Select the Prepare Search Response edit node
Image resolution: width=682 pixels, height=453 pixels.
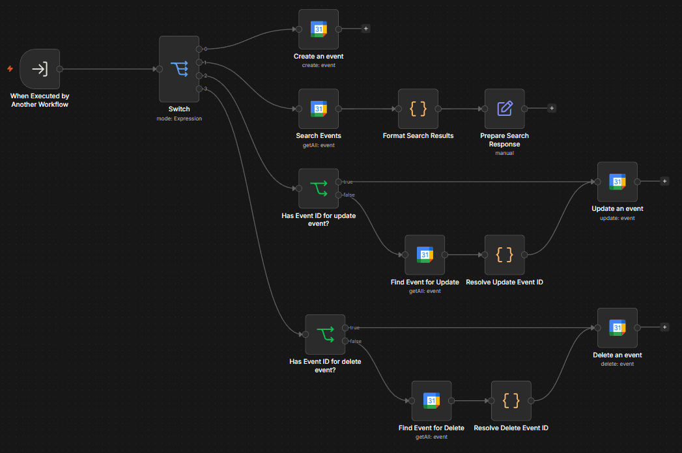coord(505,109)
